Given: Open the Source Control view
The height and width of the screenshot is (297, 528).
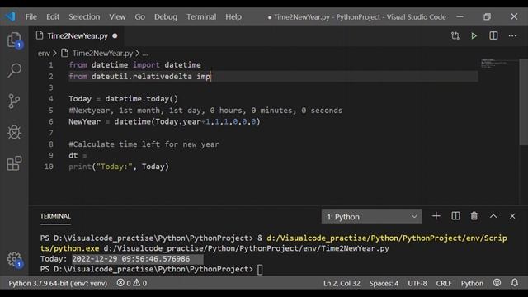Looking at the screenshot, I should 14,101.
